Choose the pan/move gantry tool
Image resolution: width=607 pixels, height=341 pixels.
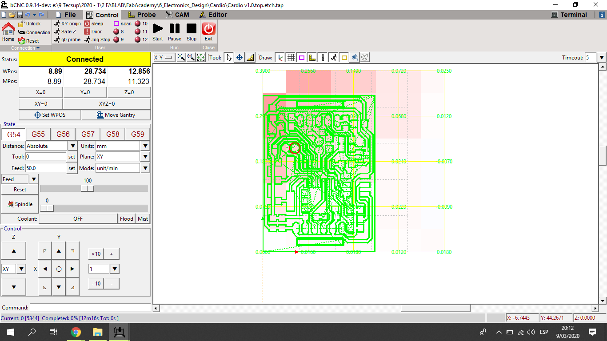pyautogui.click(x=240, y=57)
